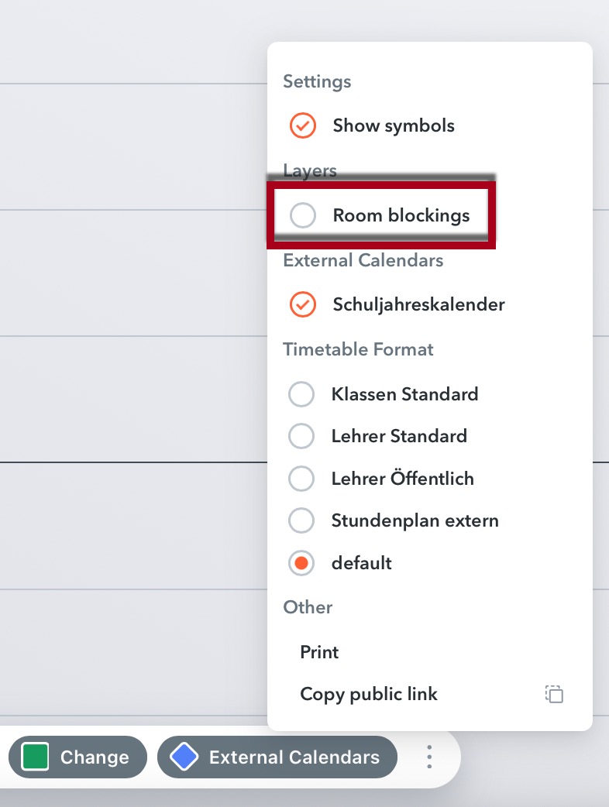
Task: Uncheck the Show symbols checkmark
Action: pos(302,125)
